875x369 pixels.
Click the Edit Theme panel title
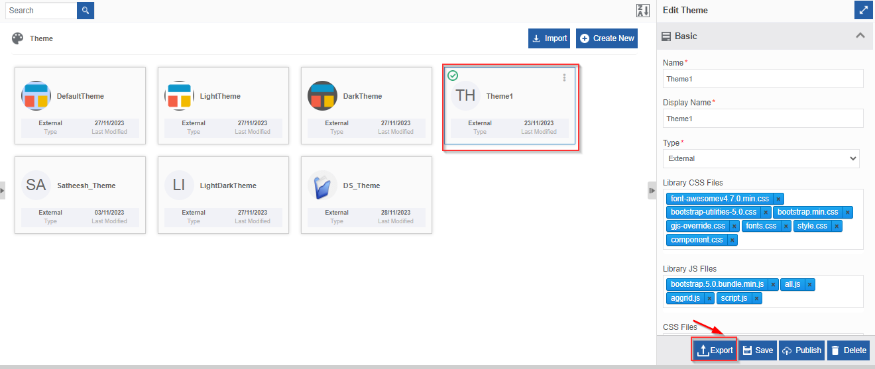pos(685,10)
